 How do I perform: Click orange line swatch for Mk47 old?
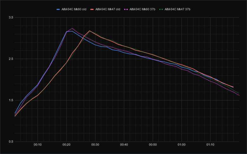[92, 9]
